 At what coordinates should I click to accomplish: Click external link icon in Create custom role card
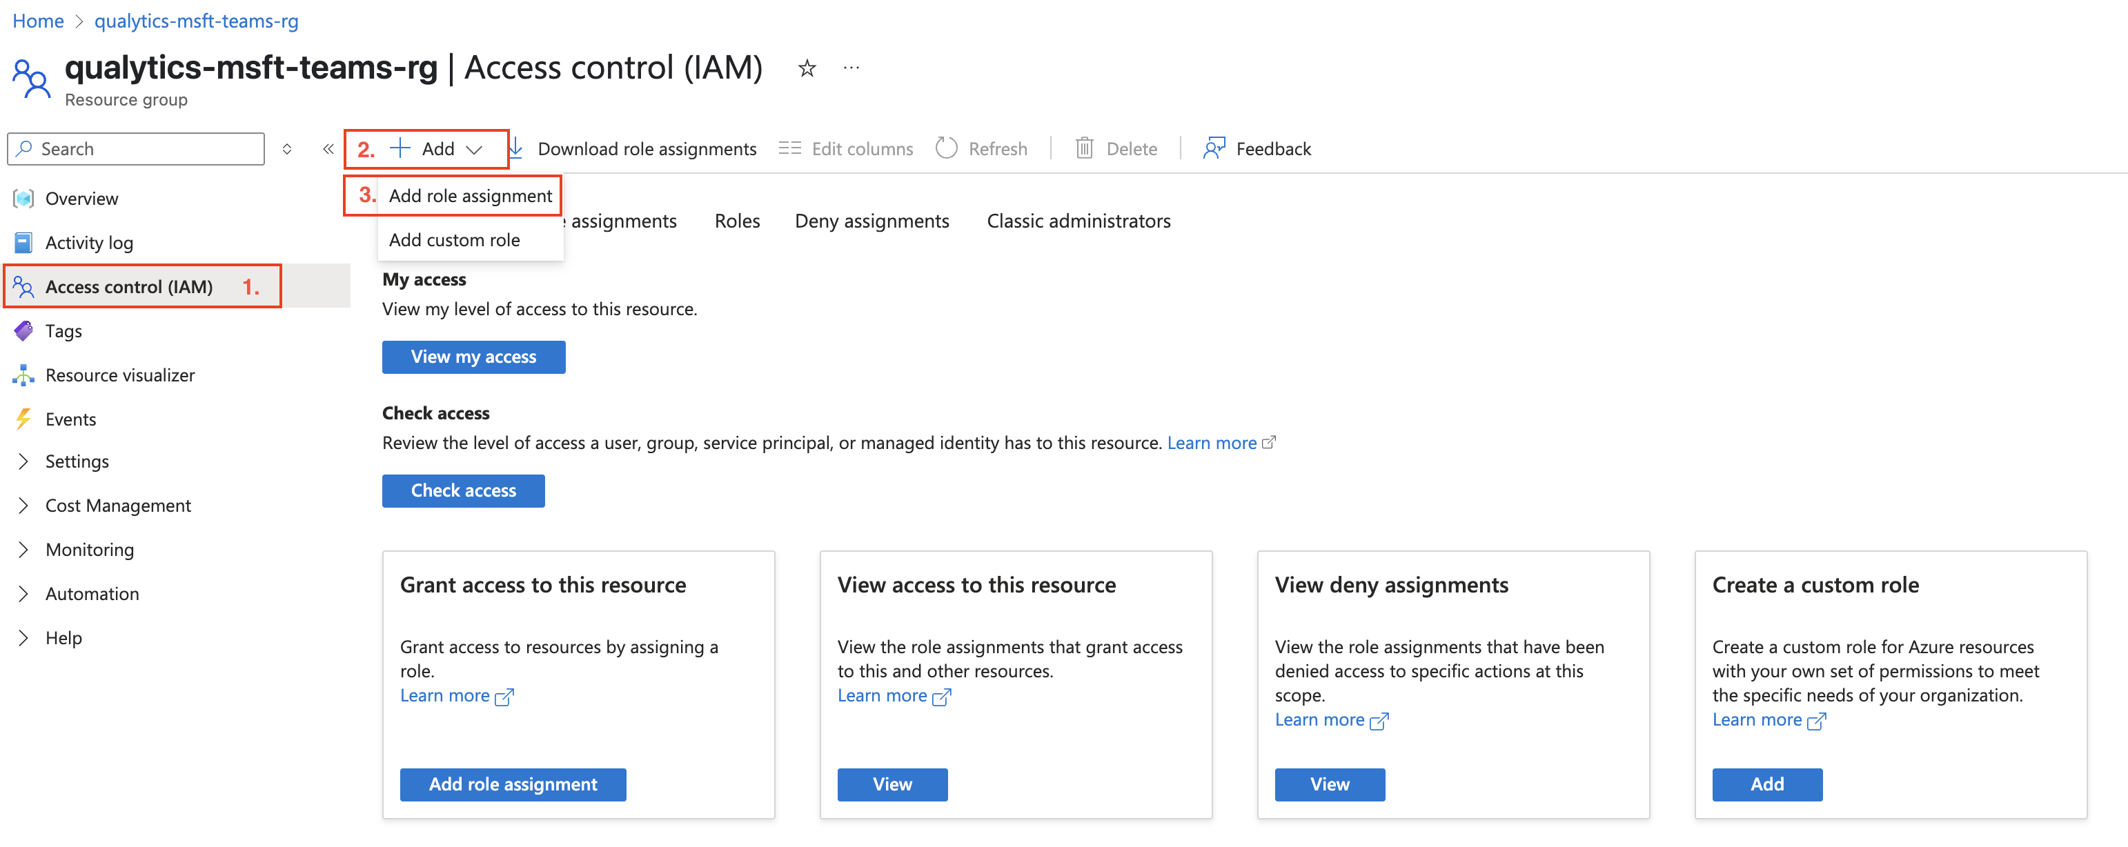pos(1815,721)
